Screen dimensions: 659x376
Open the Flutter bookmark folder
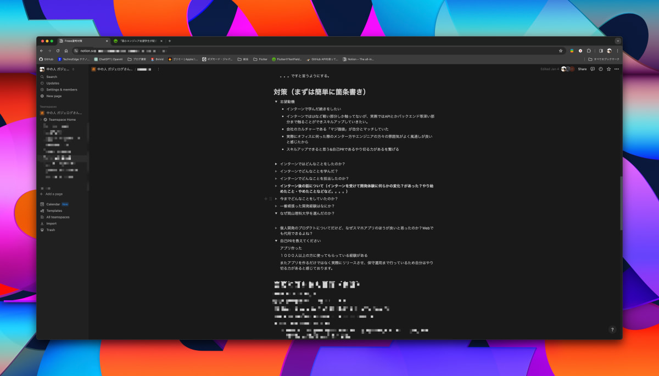click(x=261, y=59)
